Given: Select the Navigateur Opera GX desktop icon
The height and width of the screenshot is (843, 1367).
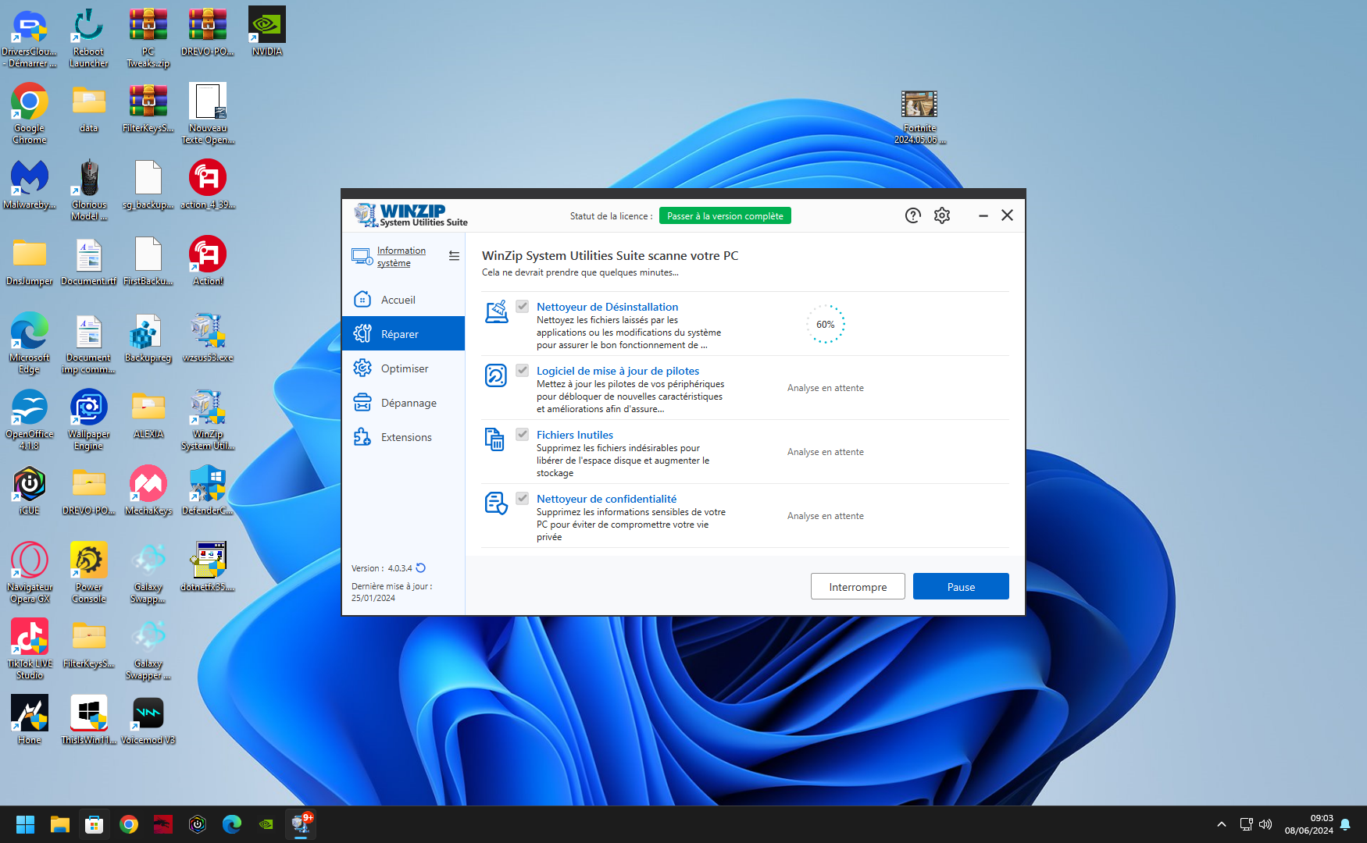Looking at the screenshot, I should pyautogui.click(x=30, y=573).
